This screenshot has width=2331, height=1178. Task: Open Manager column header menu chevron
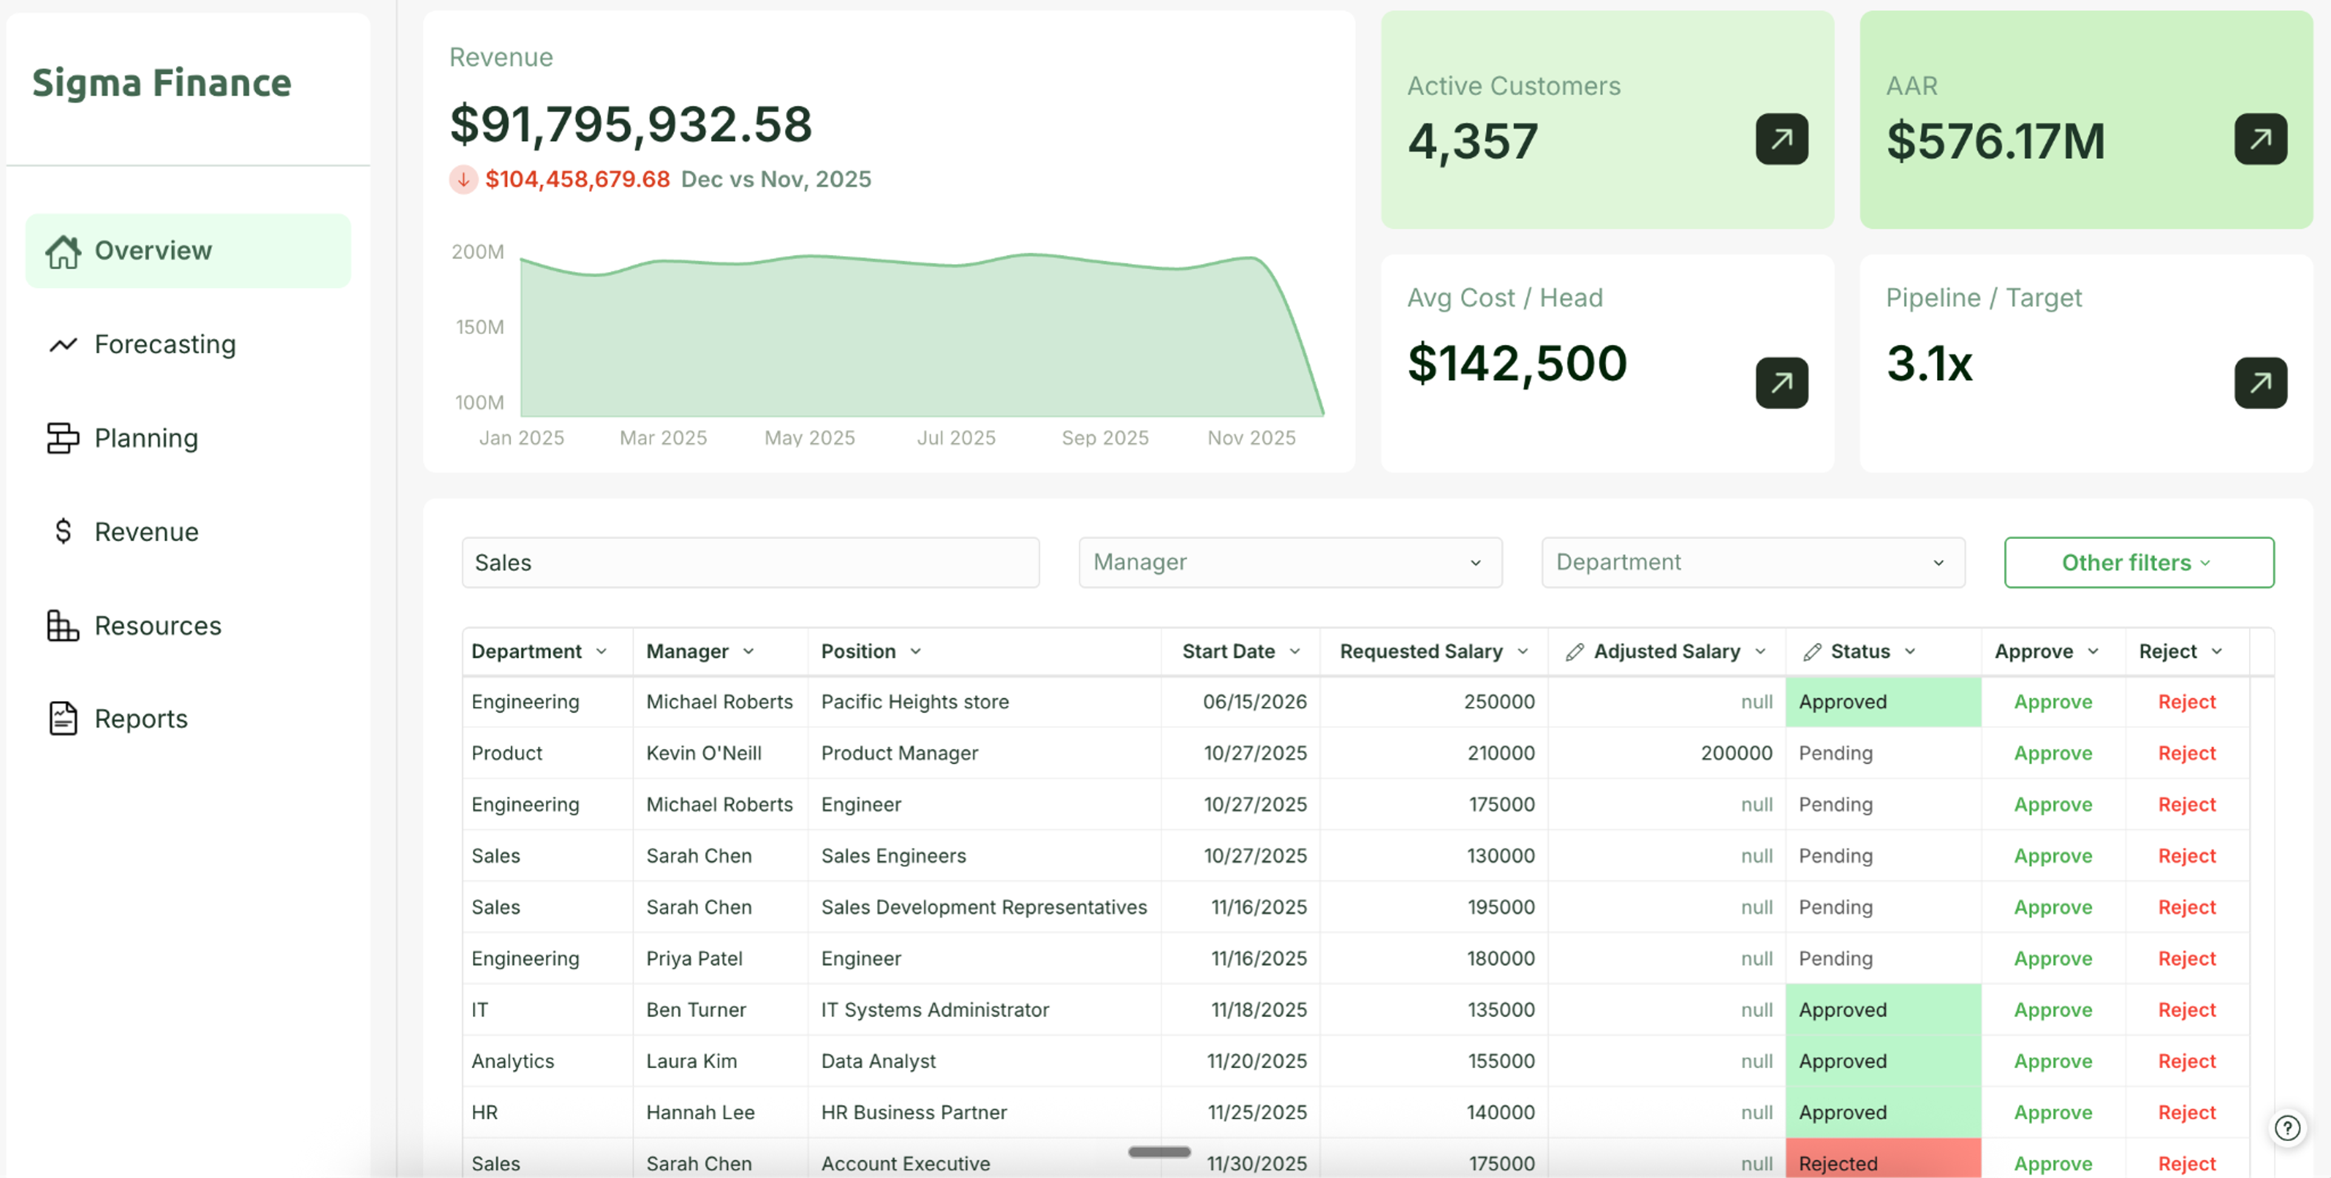748,651
